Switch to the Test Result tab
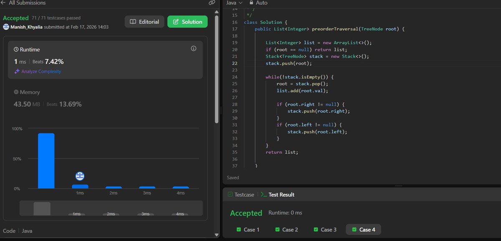Image resolution: width=501 pixels, height=241 pixels. click(x=277, y=194)
